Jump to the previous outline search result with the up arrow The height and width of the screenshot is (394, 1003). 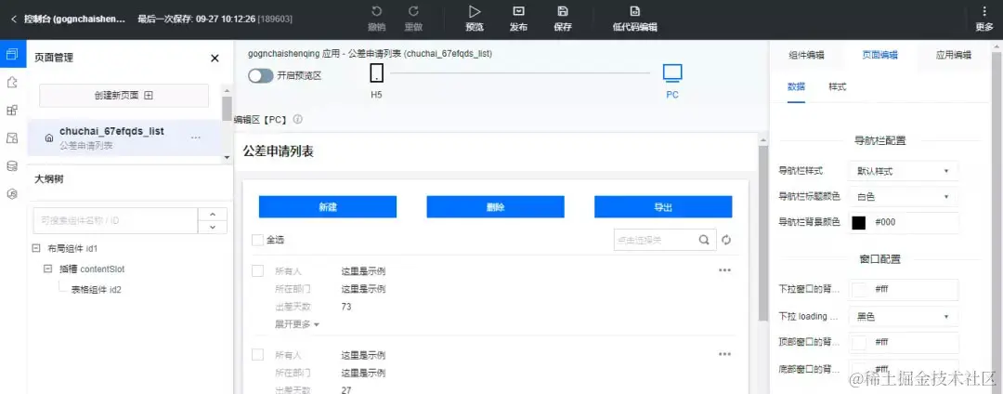[x=213, y=215]
